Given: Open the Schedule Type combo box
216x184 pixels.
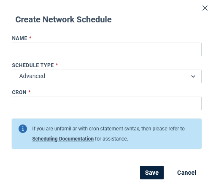Looking at the screenshot, I should [107, 76].
